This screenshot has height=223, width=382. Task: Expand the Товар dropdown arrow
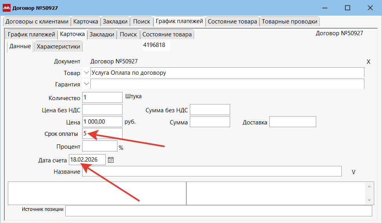point(86,73)
